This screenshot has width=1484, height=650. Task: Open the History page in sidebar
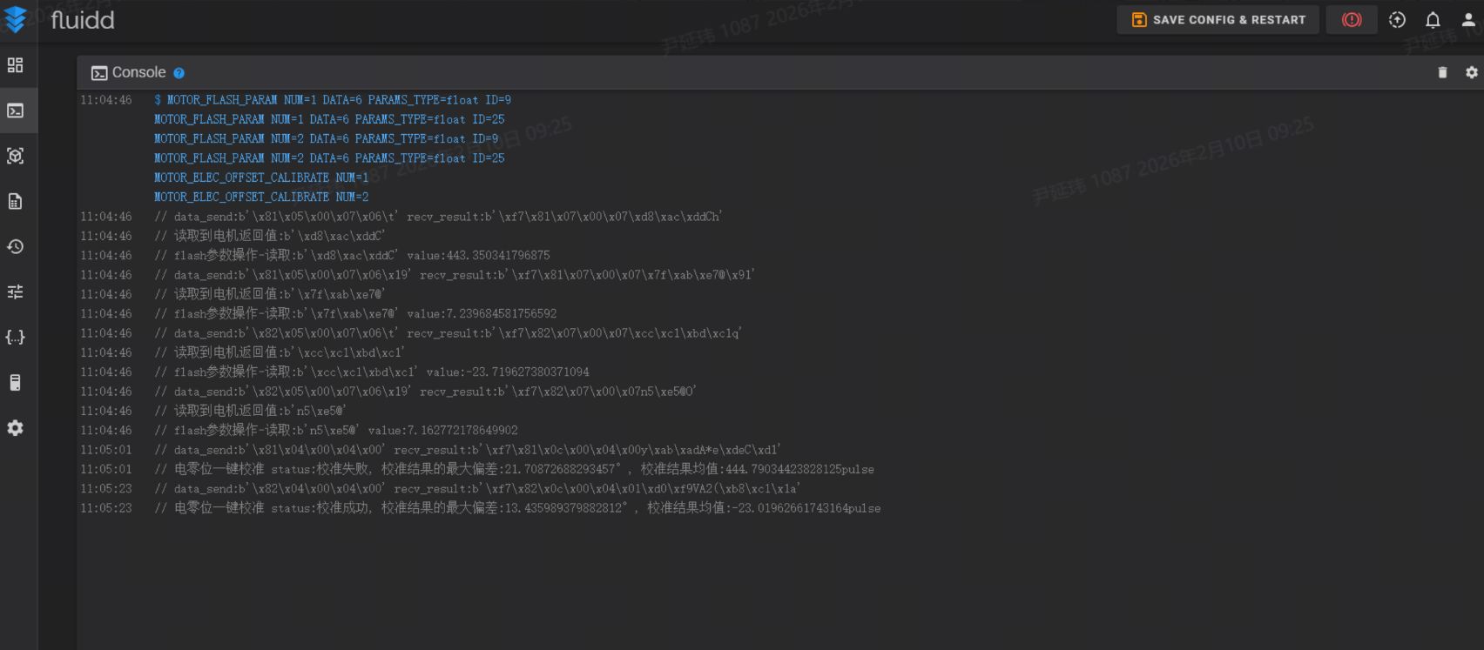click(x=16, y=246)
